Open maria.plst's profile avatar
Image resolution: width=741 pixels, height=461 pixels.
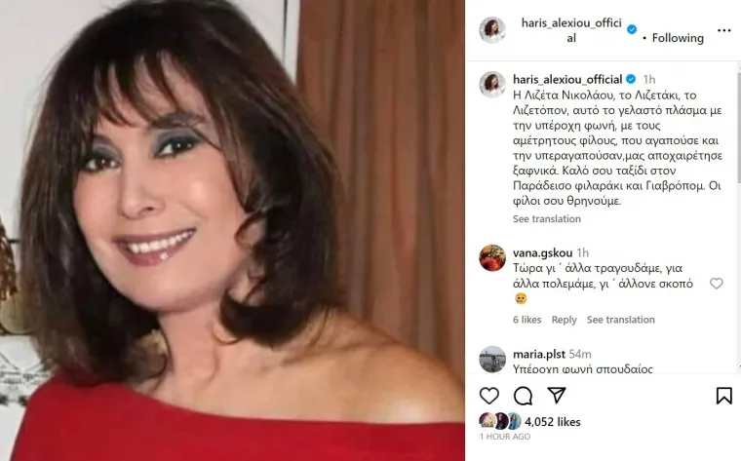pos(492,360)
